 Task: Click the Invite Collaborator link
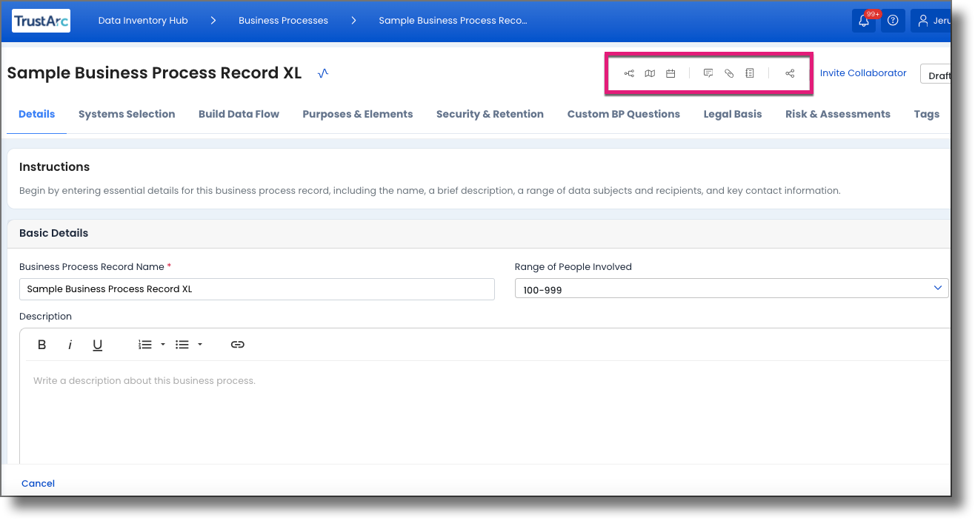click(x=863, y=72)
